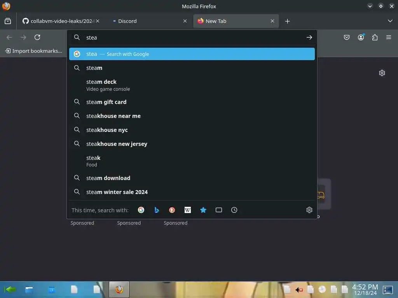
Task: Choose 'steam deck' Video game console suggestion
Action: (x=192, y=85)
